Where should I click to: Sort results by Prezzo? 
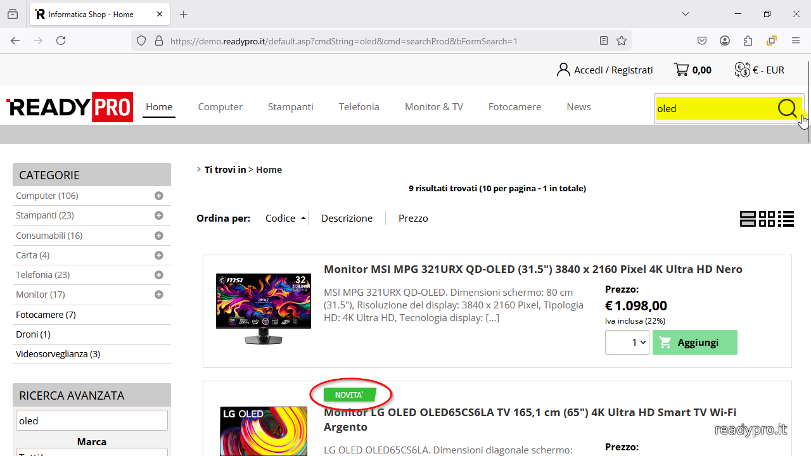tap(413, 218)
